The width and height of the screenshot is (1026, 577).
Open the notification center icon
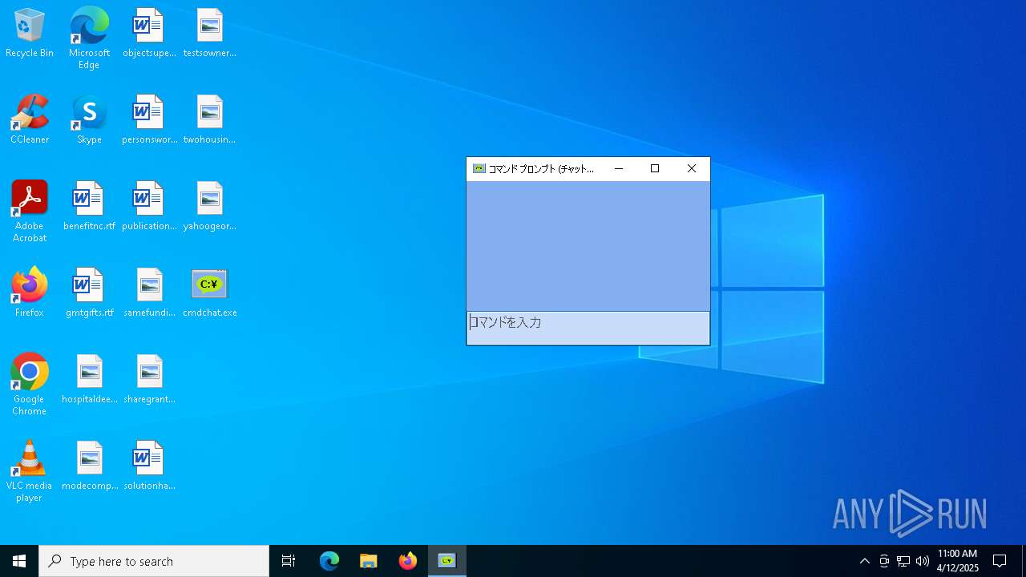point(1000,561)
